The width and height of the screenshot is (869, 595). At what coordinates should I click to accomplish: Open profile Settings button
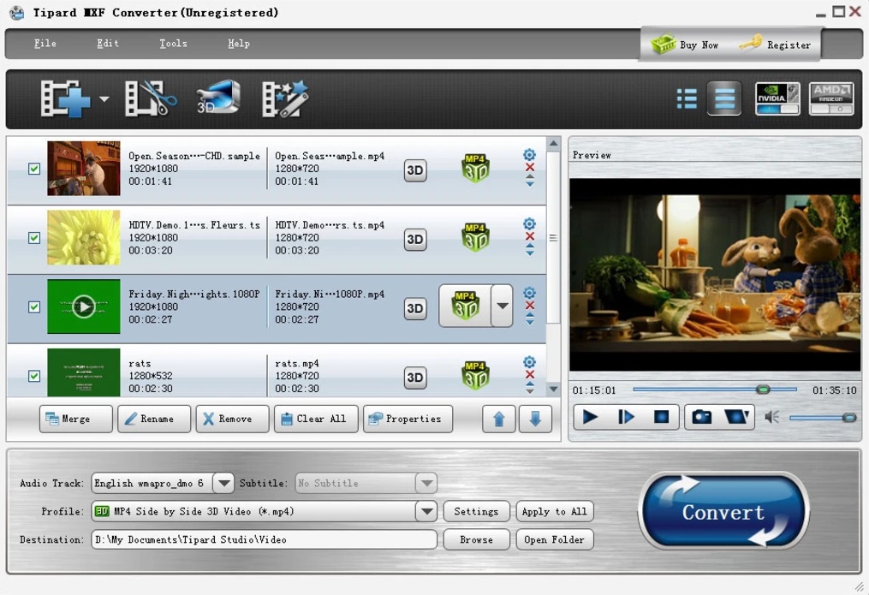[476, 511]
